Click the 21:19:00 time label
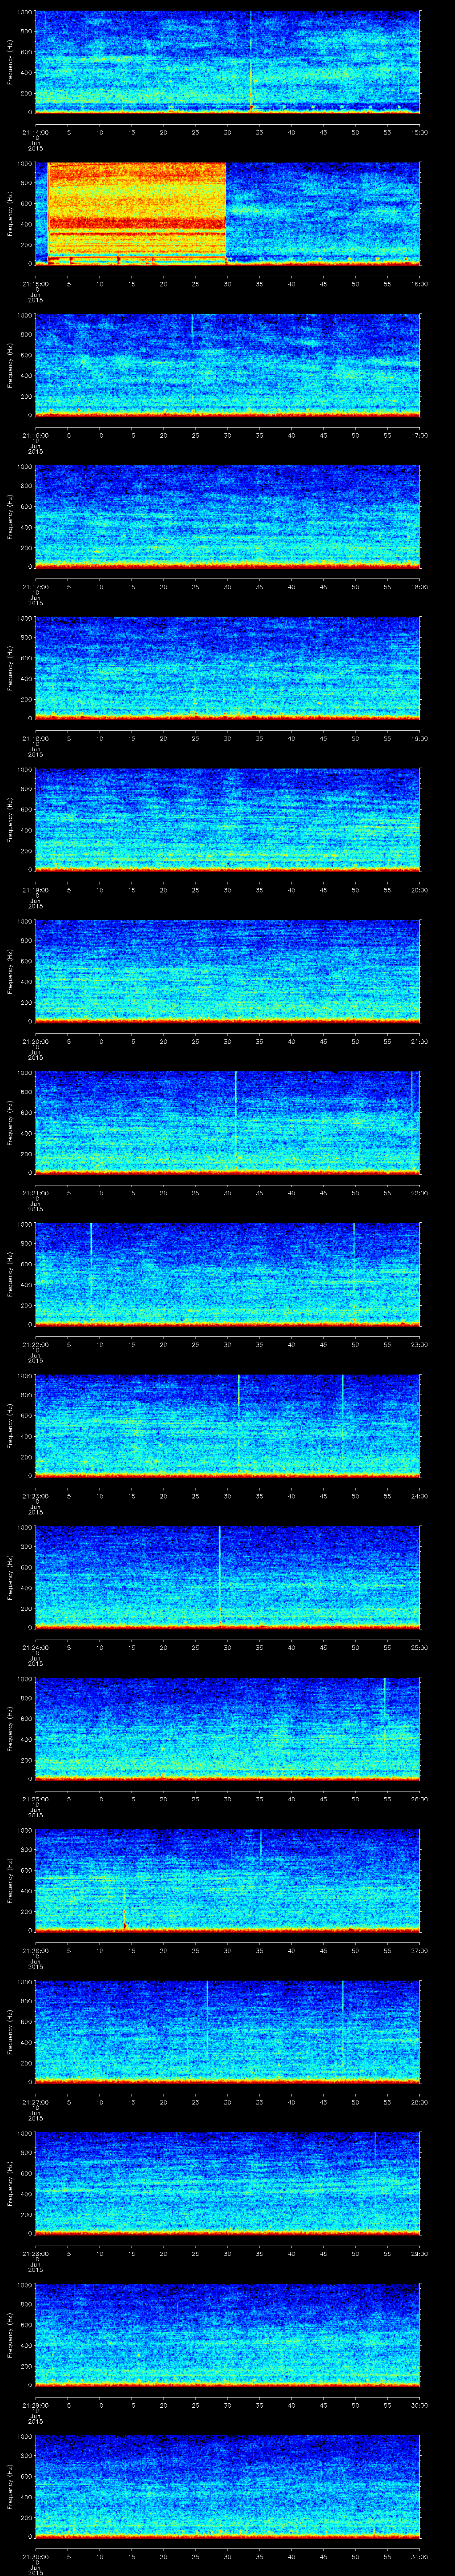Screen dimensions: 455x2576 pos(35,890)
